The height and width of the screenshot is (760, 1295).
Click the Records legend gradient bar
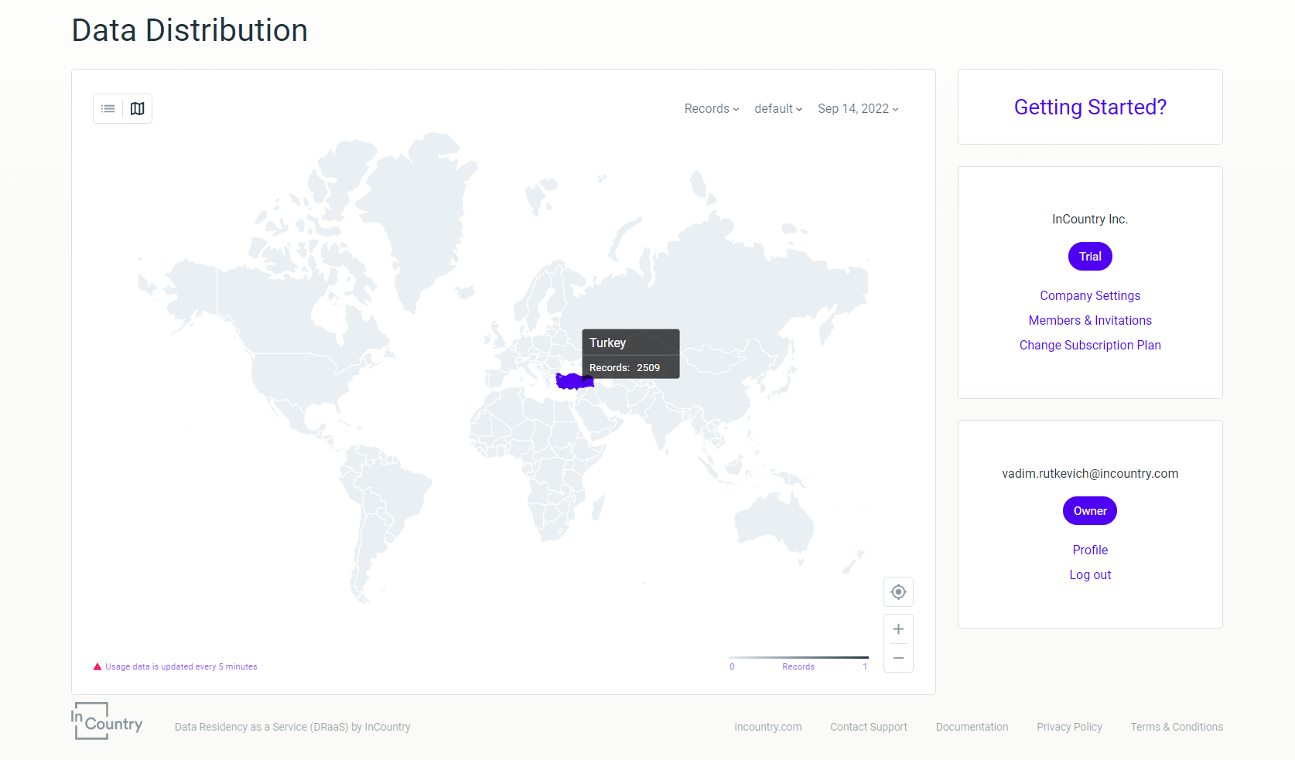point(798,657)
